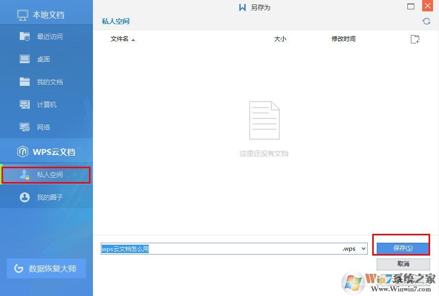Image resolution: width=439 pixels, height=296 pixels.
Task: Open the 网络 location
Action: [x=46, y=127]
